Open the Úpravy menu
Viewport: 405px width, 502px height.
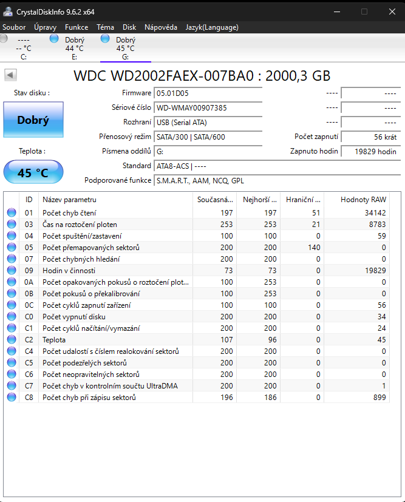[45, 27]
